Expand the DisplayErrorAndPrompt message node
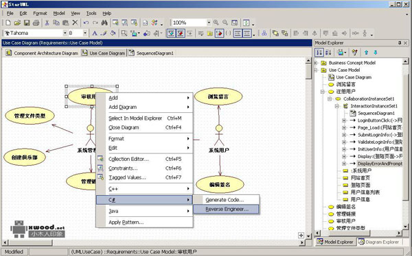Image resolution: width=412 pixels, height=256 pixels. coord(344,164)
